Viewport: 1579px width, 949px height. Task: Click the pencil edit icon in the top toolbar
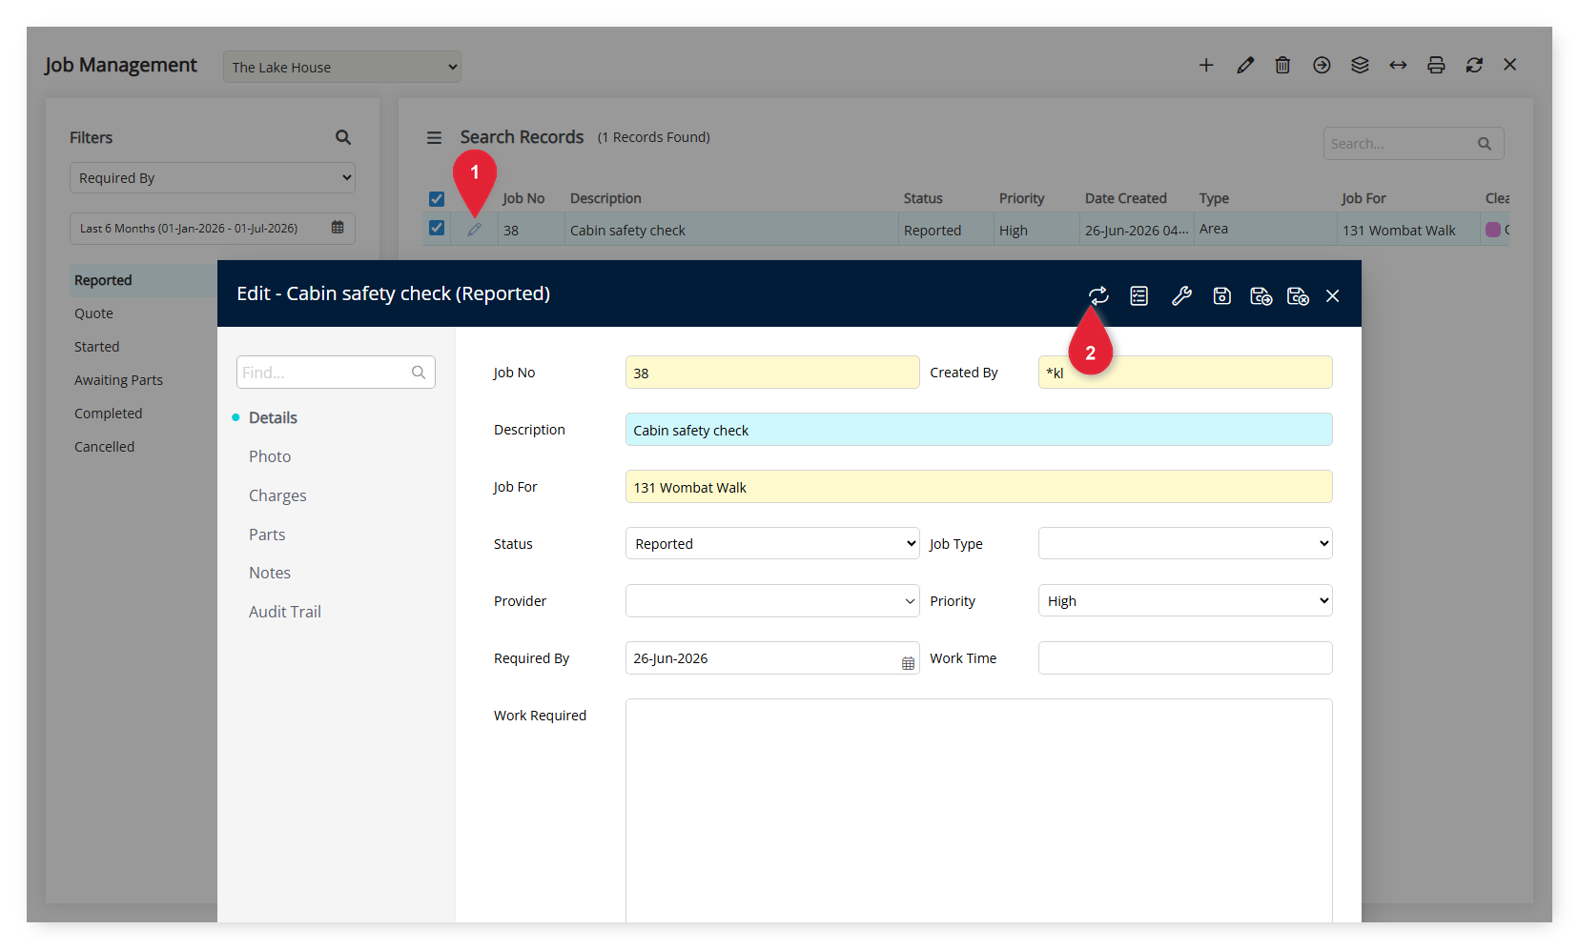click(x=1245, y=65)
